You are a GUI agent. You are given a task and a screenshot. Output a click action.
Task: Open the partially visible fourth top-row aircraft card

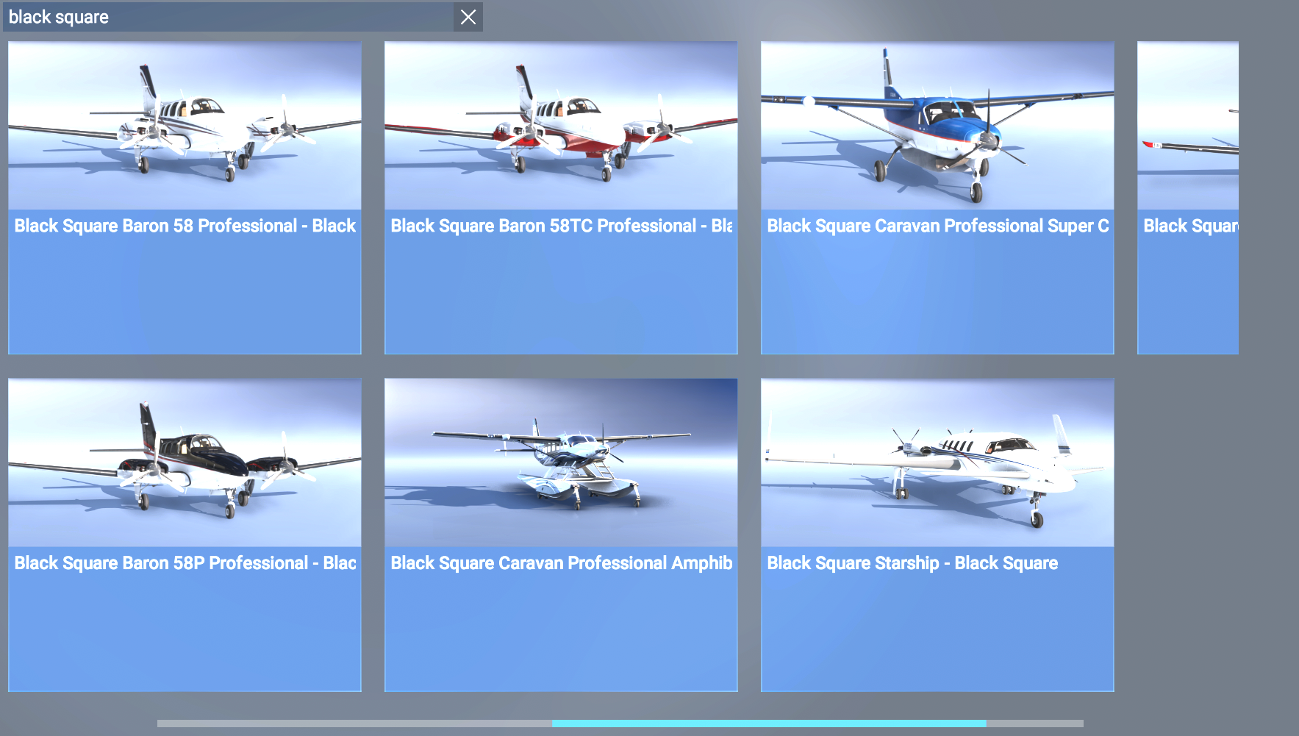[x=1188, y=198]
